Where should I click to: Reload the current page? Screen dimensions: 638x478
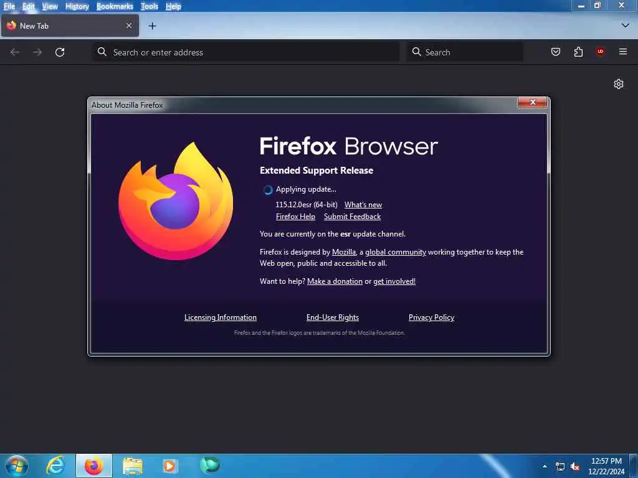60,52
